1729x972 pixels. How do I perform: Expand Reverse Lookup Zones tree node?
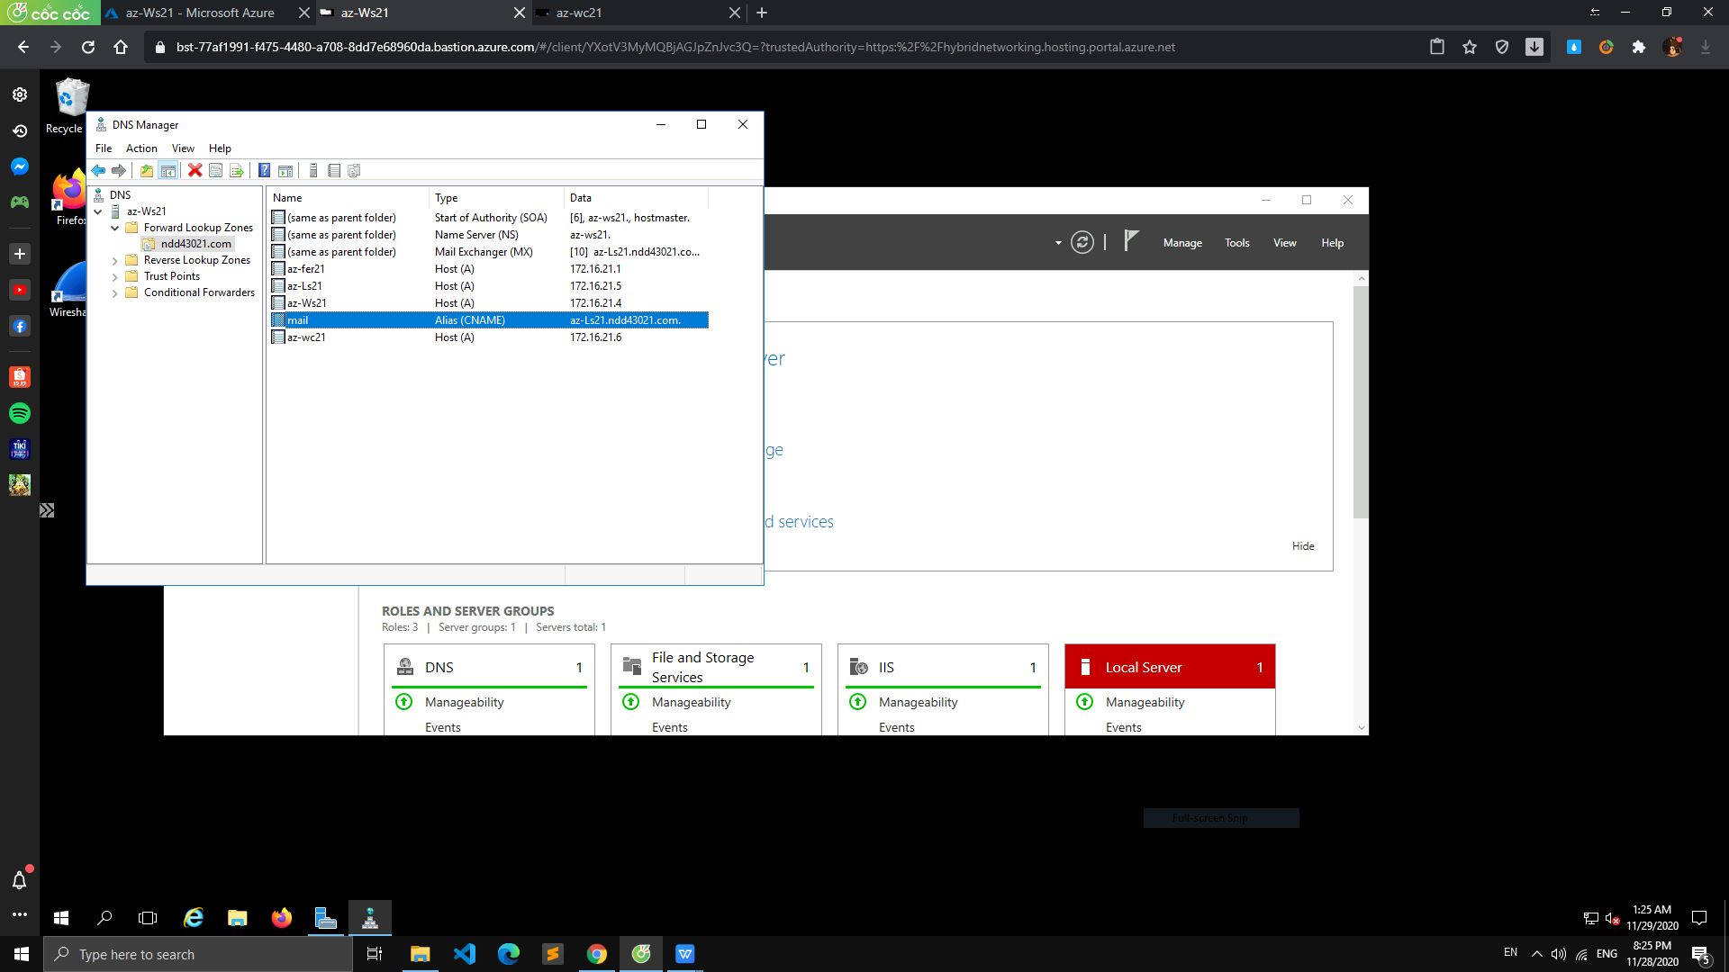coord(115,260)
